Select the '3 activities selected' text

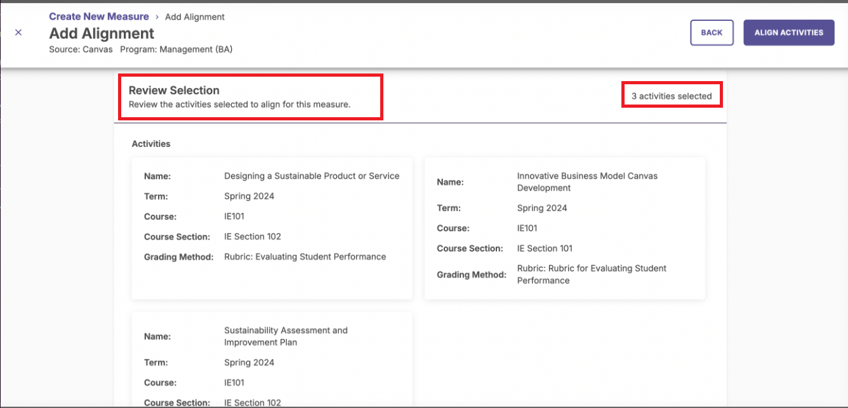point(672,96)
